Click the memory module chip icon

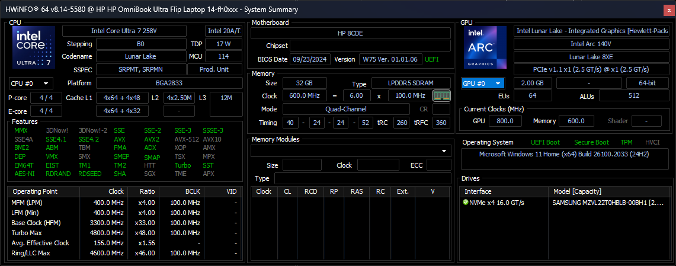click(x=441, y=95)
